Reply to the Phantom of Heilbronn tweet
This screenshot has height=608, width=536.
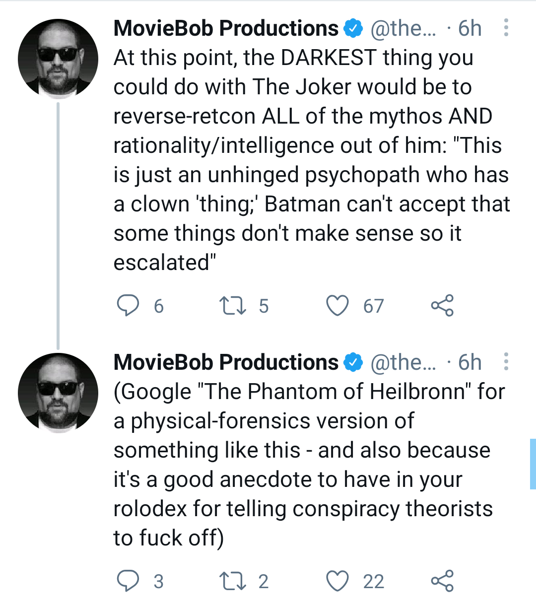128,581
